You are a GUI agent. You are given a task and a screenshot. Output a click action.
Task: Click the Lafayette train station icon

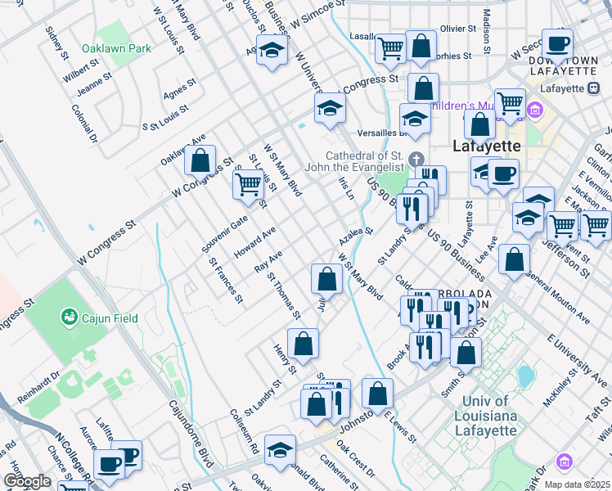pyautogui.click(x=594, y=88)
